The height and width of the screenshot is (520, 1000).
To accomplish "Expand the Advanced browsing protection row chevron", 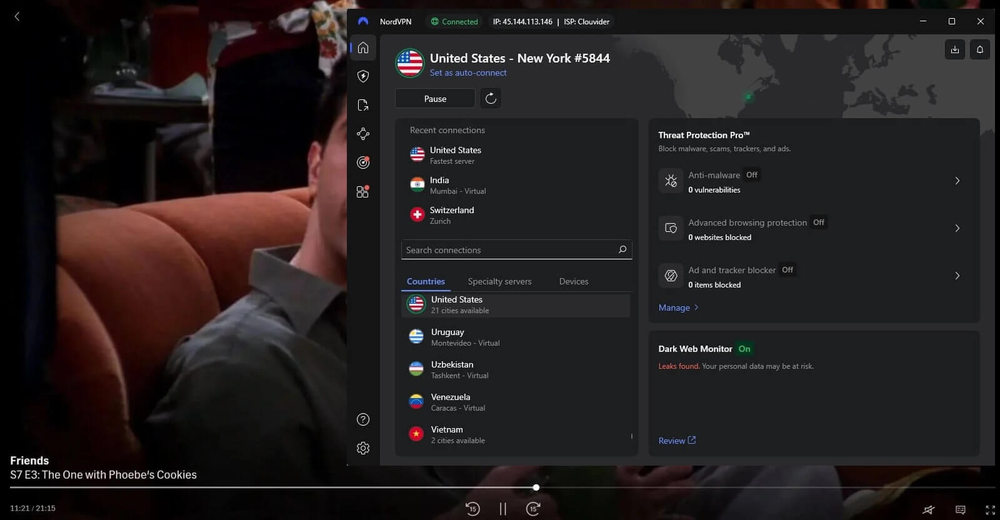I will point(957,228).
